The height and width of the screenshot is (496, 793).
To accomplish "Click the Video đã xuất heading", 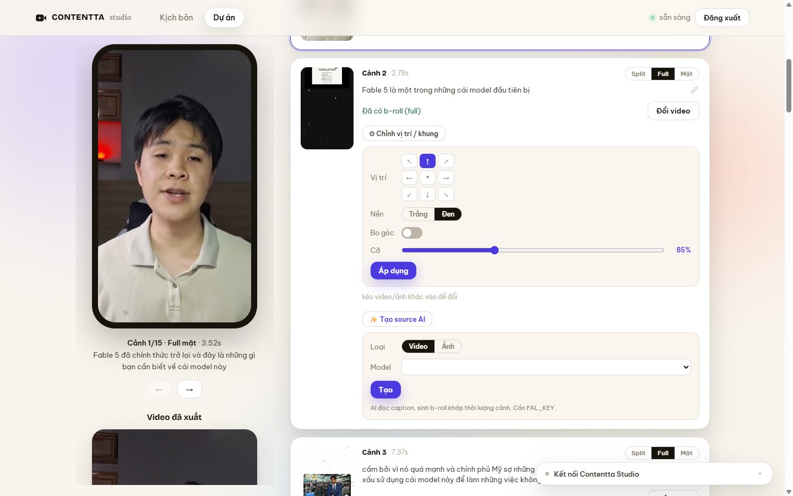I will pyautogui.click(x=174, y=417).
